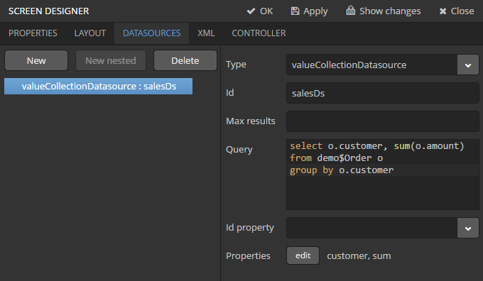483x281 pixels.
Task: Click the Show changes gift icon
Action: click(x=351, y=11)
